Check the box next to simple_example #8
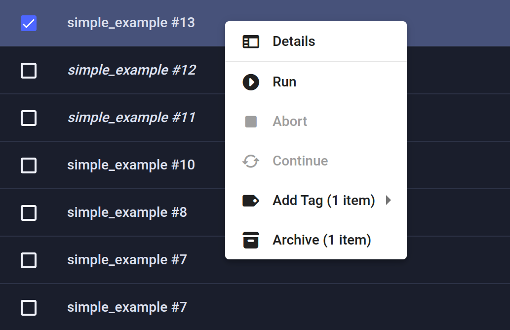 29,213
